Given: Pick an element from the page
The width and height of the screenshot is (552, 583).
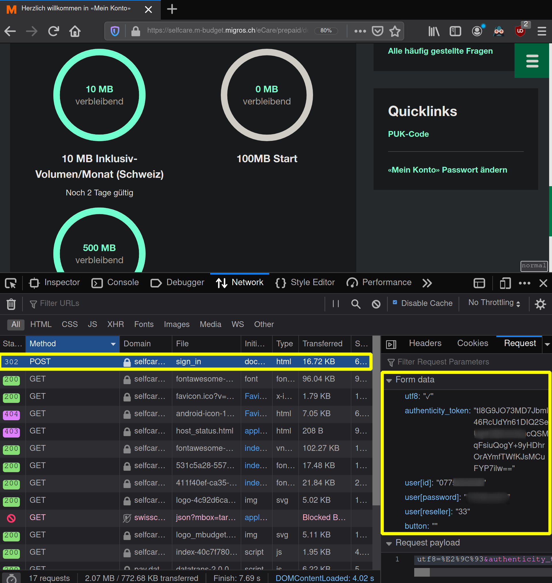Looking at the screenshot, I should (11, 283).
